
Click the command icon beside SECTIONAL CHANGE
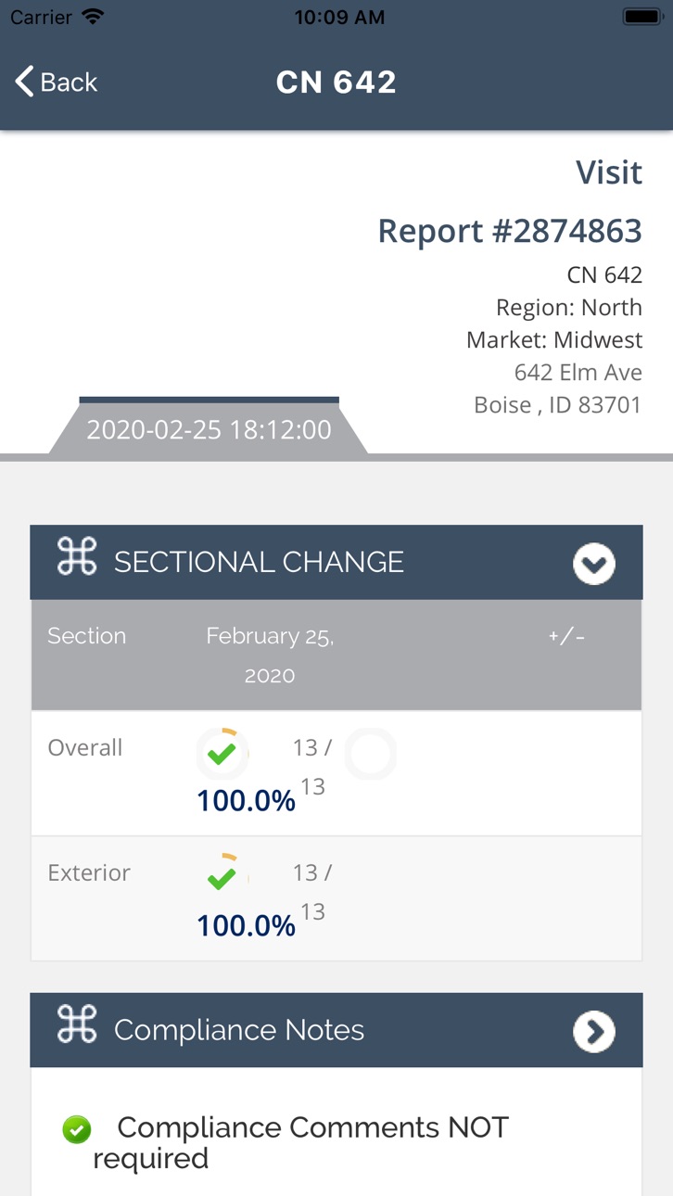[76, 556]
